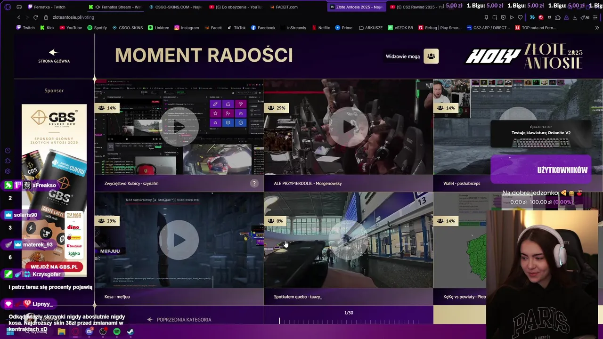Open the easy setup sliders icon
Viewport: 603px width, 339px height.
click(596, 17)
